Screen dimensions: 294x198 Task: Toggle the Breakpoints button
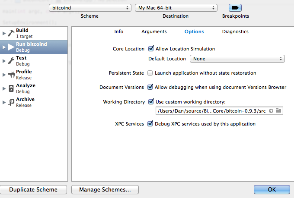tap(235, 8)
